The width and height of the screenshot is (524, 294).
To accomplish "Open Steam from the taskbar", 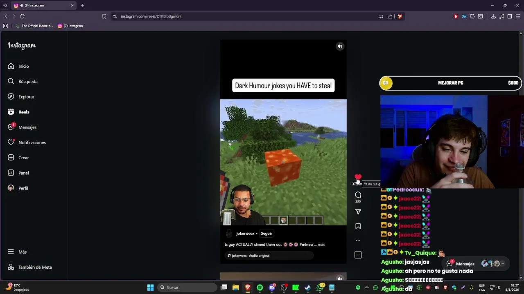I will (x=307, y=287).
